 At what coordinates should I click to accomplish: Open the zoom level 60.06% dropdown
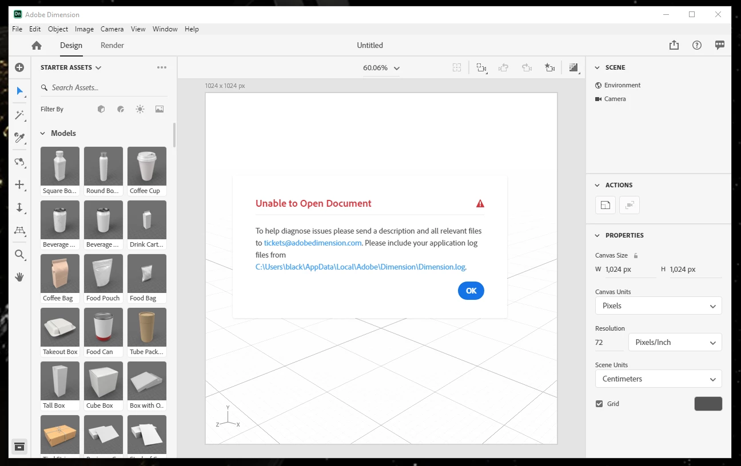pos(381,68)
